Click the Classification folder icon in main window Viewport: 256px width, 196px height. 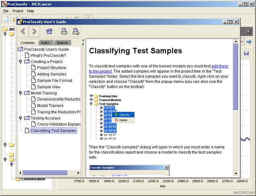point(18,179)
